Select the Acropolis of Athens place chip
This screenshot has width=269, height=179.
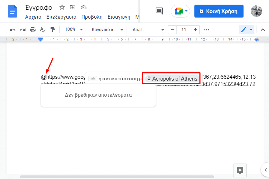172,79
